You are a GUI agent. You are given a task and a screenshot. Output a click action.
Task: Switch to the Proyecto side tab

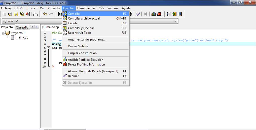click(7, 27)
